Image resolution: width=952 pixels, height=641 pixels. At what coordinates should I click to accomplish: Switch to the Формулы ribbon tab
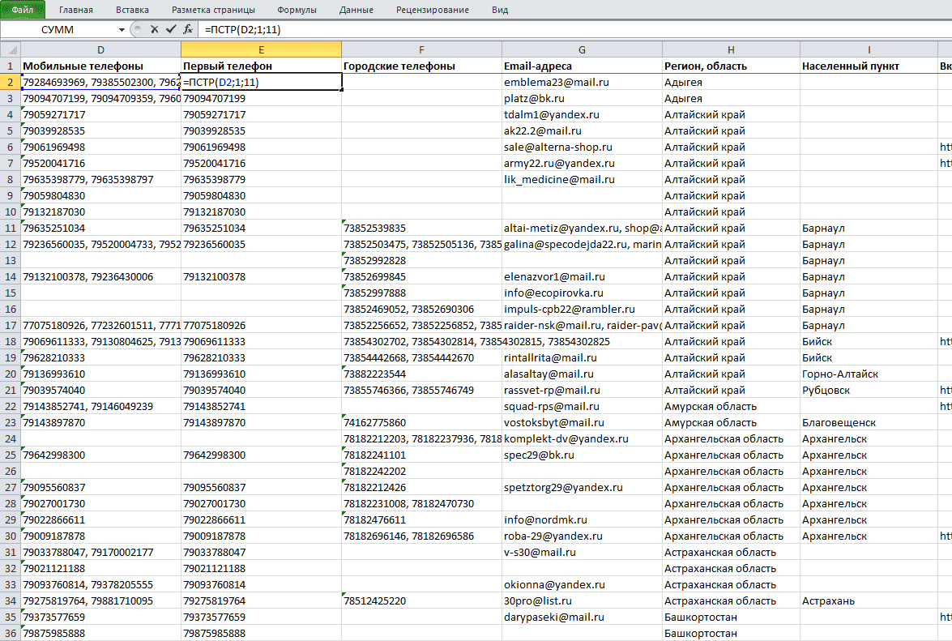[x=297, y=10]
